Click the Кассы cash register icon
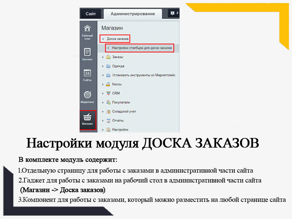 pyautogui.click(x=108, y=84)
